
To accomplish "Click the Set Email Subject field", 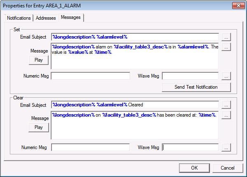I will [135, 37].
